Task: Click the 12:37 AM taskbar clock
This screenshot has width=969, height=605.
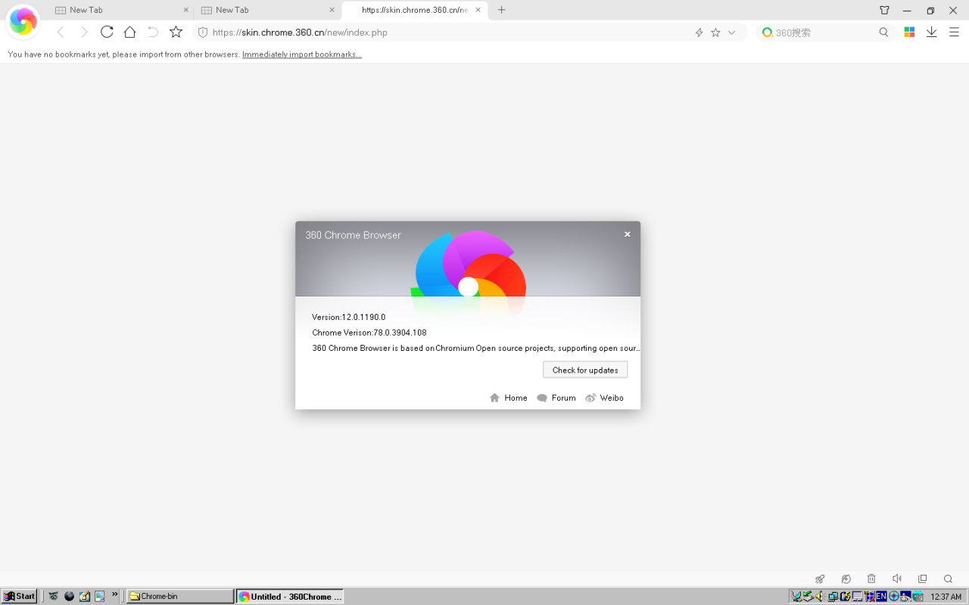Action: (946, 597)
